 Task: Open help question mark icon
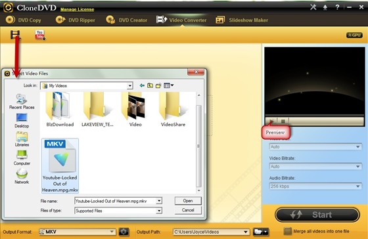pos(337,7)
